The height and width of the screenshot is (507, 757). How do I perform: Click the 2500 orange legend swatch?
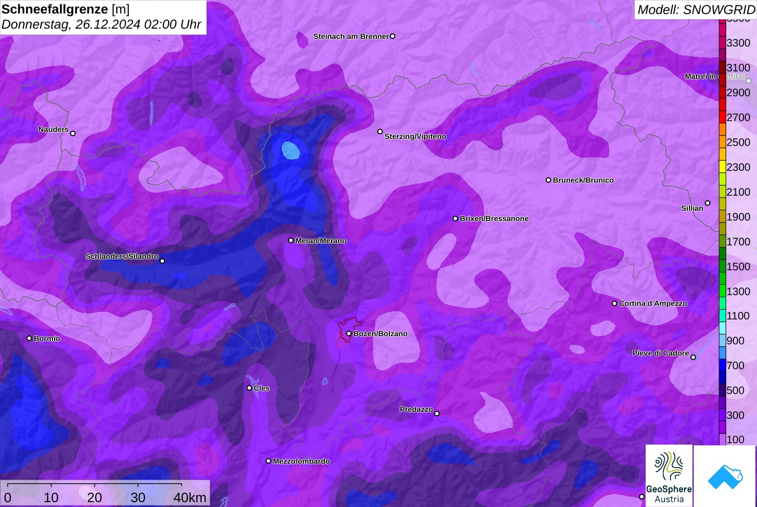coord(722,142)
